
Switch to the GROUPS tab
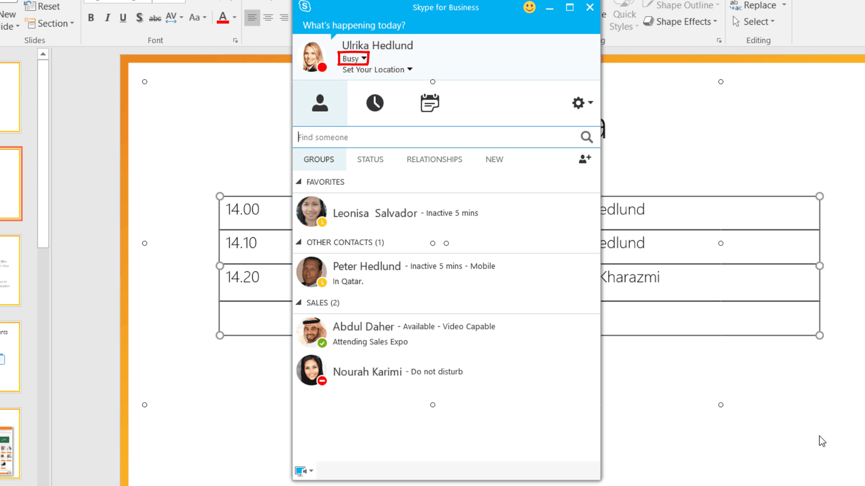pyautogui.click(x=319, y=159)
